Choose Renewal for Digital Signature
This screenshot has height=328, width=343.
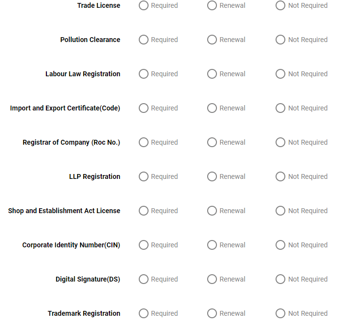212,279
